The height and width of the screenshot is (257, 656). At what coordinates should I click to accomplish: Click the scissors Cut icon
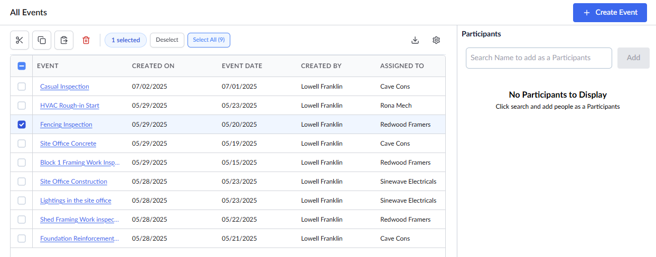[x=20, y=40]
